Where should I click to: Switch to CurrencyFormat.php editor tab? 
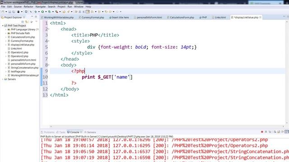tap(91, 17)
